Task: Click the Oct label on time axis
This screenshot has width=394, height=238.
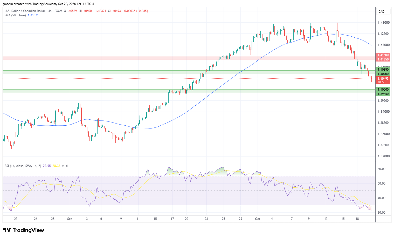Action: 258,219
